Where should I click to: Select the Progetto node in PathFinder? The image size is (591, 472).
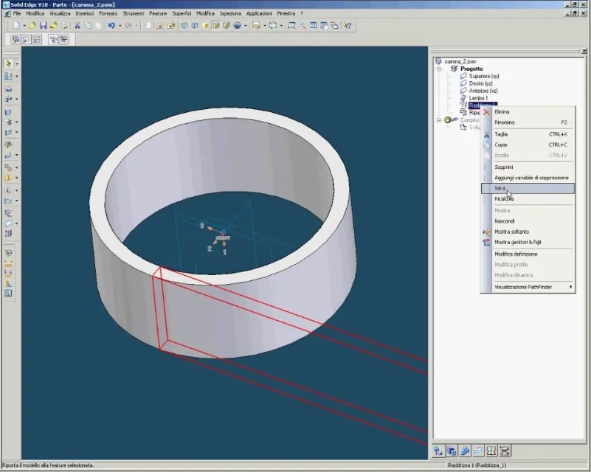click(471, 69)
